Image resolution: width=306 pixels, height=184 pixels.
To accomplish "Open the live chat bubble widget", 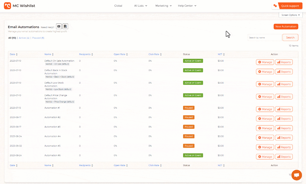I will (296, 175).
